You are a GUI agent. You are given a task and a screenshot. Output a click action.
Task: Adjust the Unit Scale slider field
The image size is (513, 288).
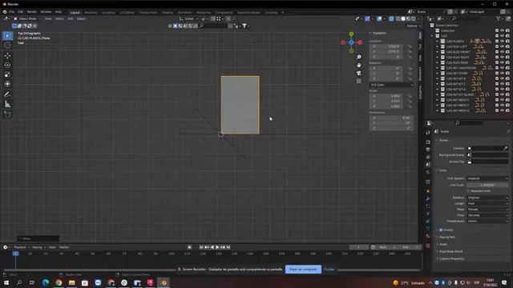(487, 185)
